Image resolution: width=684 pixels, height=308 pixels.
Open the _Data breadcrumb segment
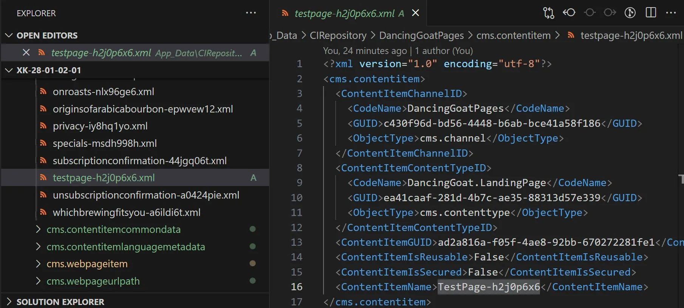pos(284,35)
